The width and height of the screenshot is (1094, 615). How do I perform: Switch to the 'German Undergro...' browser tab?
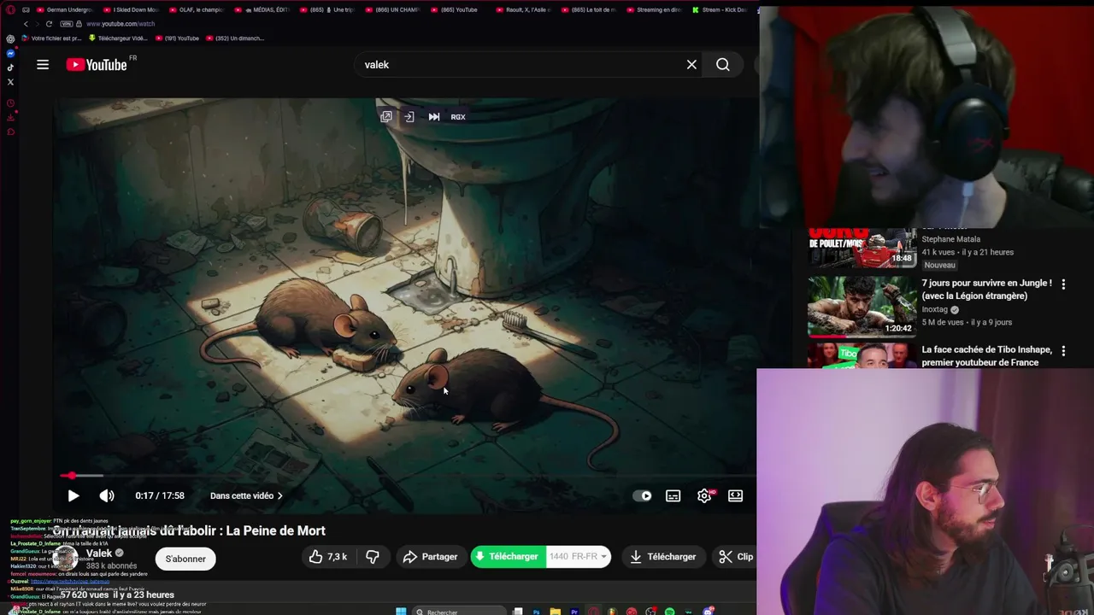point(63,9)
